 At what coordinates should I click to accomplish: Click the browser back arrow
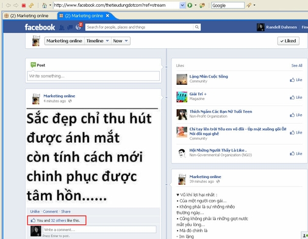8,5
